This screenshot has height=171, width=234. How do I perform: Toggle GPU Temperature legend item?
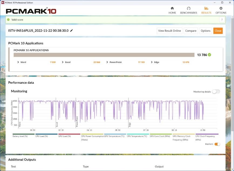pyautogui.click(x=114, y=136)
